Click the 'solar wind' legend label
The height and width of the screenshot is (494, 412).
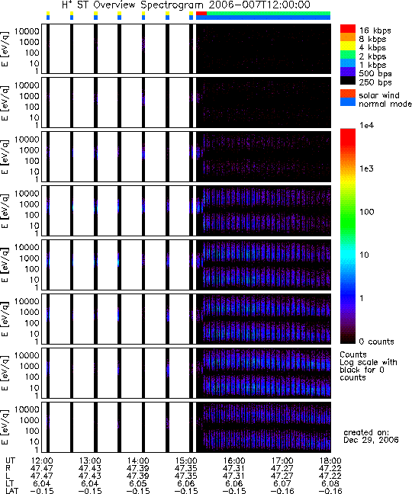379,95
